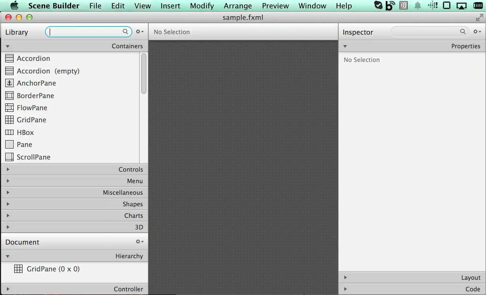486x295 pixels.
Task: Open the Library gear options menu
Action: (x=140, y=31)
